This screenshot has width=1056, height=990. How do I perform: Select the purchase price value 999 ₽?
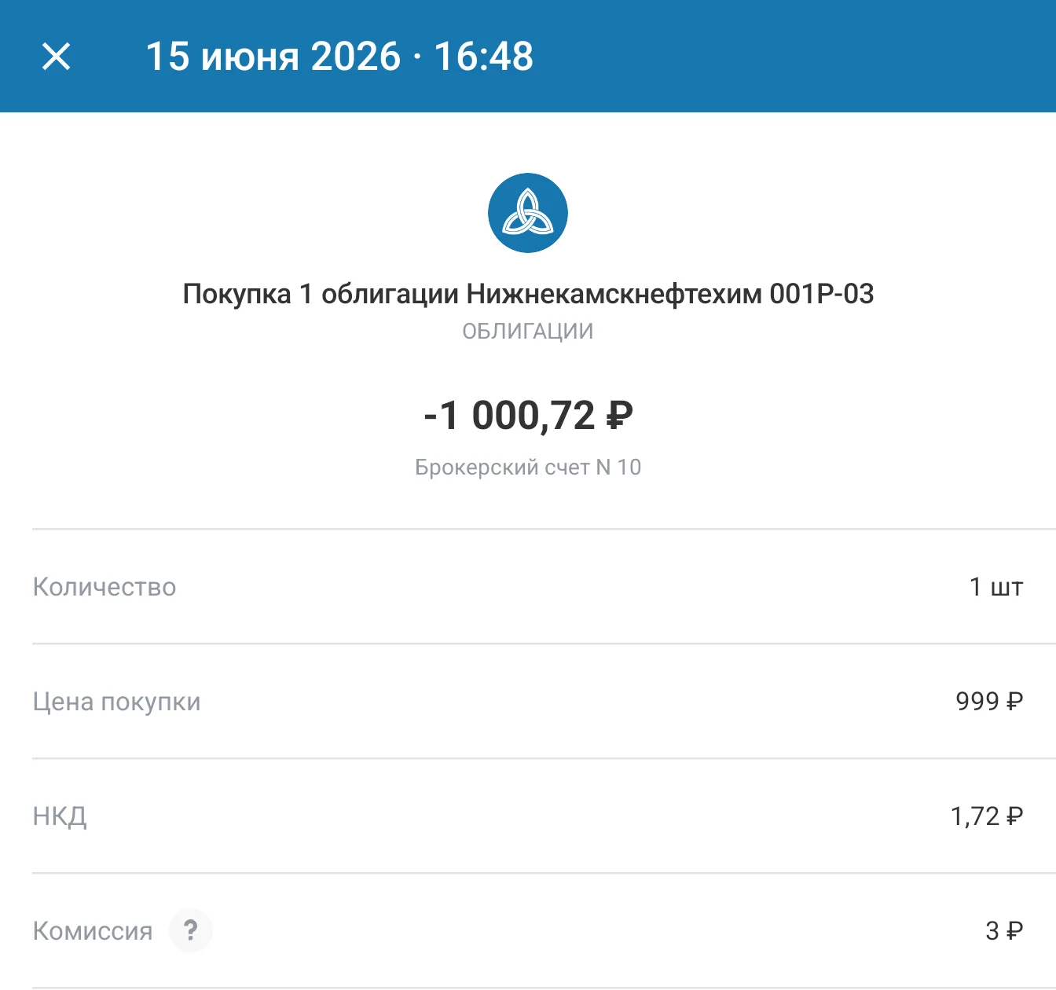click(x=989, y=701)
